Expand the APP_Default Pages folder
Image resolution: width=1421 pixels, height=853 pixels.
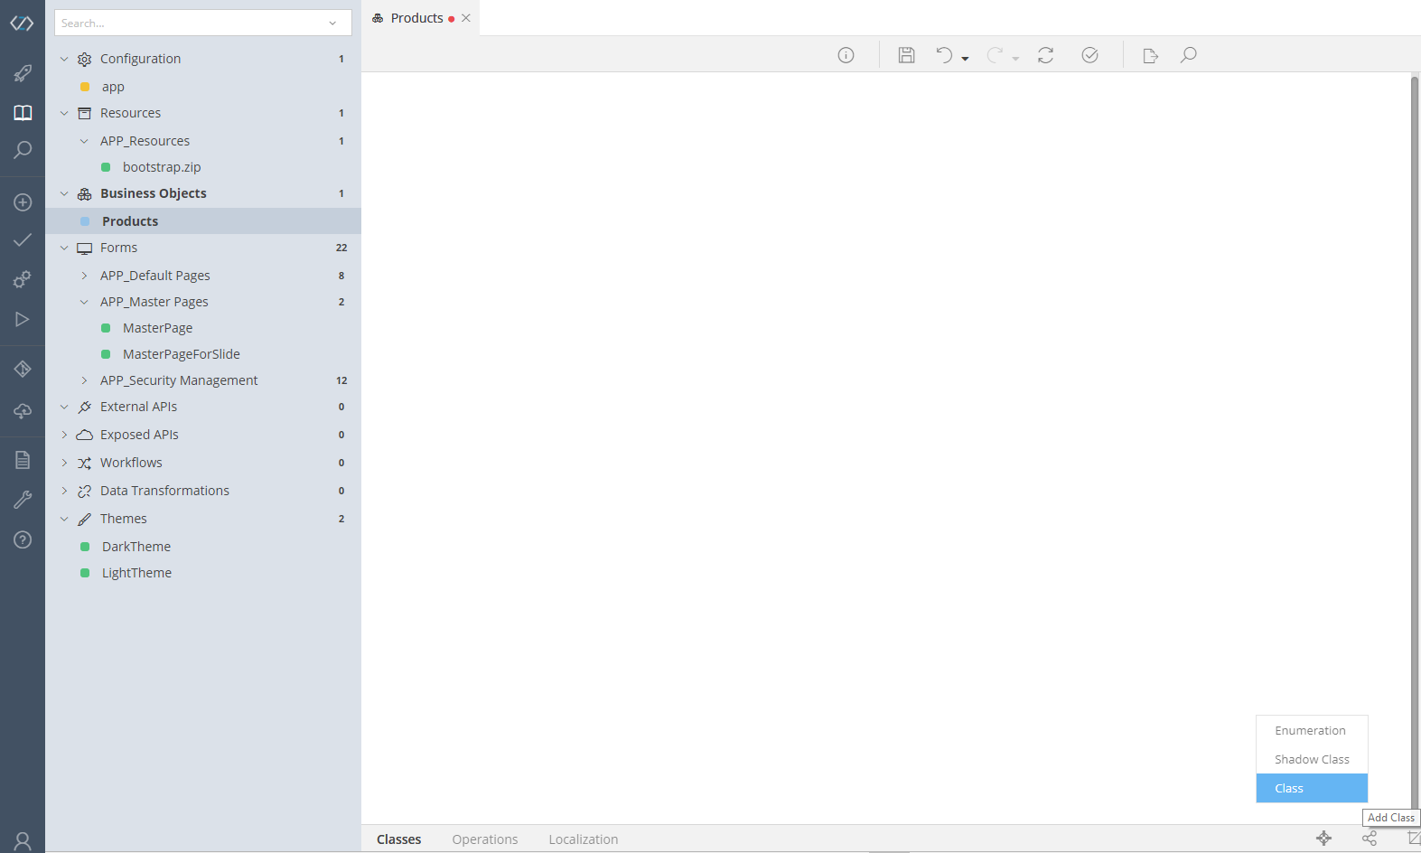(x=84, y=276)
